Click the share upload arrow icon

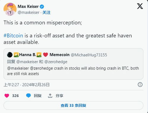[x=50, y=96]
